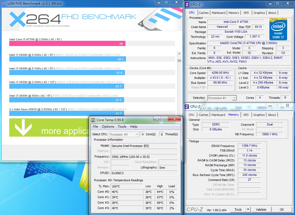Click the Core Temp Frequency field 3500.10MHz
The image size is (295, 215).
(144, 157)
